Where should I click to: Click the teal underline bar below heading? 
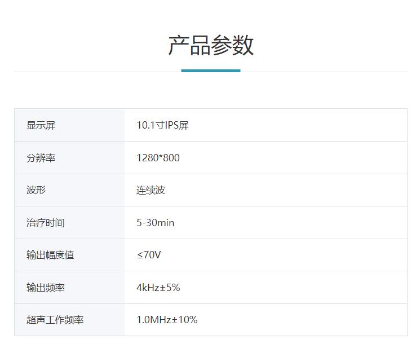pyautogui.click(x=210, y=70)
